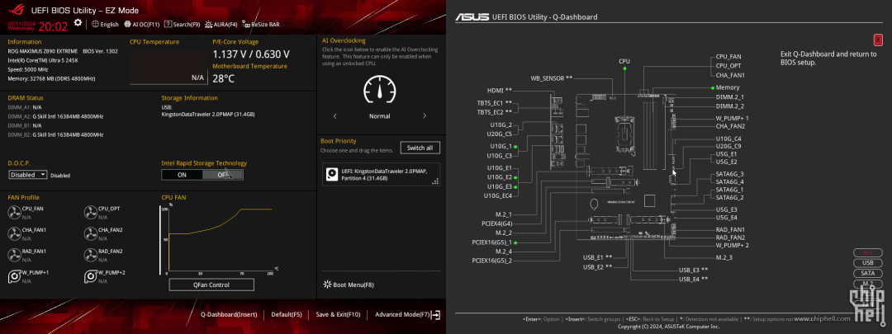Select the UEFI KingstonDataTraveler boot entry
The image size is (892, 334).
[x=381, y=174]
